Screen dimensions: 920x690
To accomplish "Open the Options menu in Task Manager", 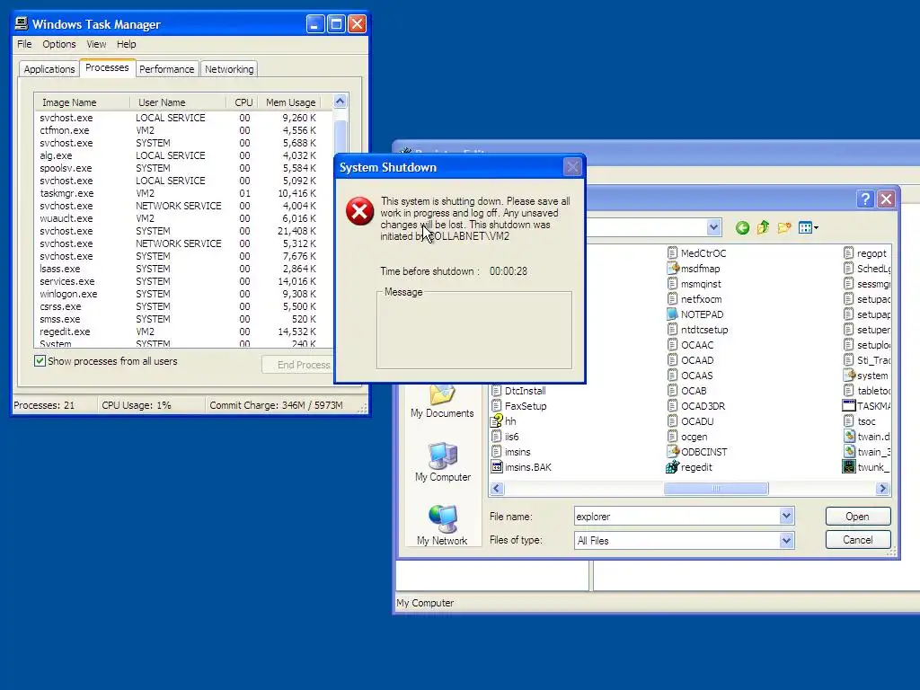I will pyautogui.click(x=58, y=44).
